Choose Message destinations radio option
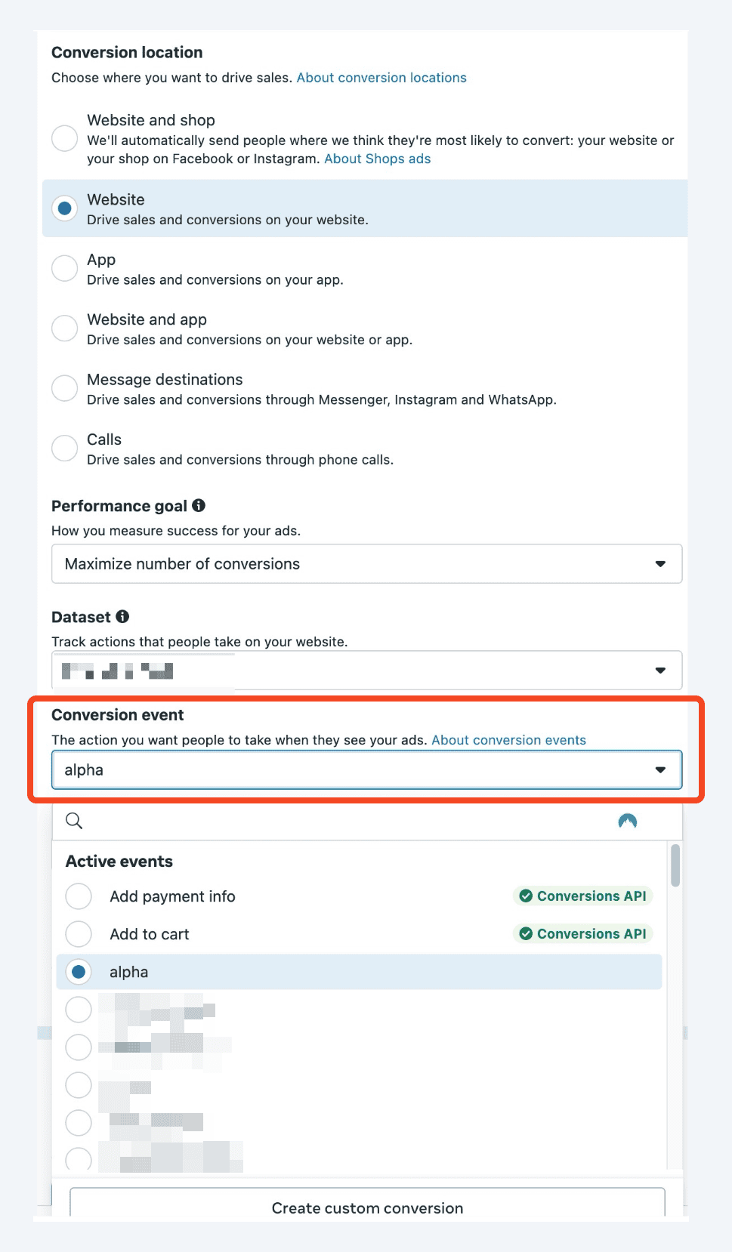732x1252 pixels. coord(65,388)
